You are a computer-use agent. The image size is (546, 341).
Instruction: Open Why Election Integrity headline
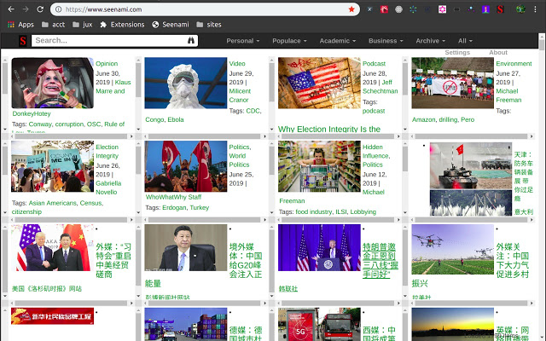(x=329, y=129)
